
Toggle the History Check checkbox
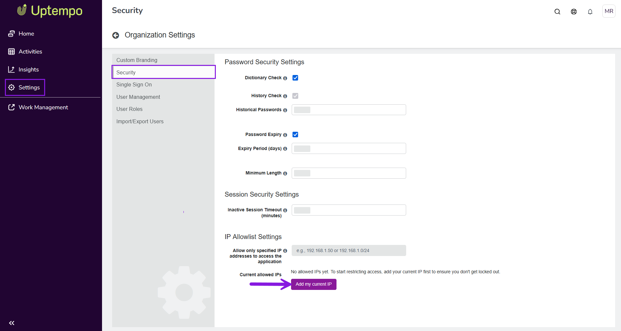click(x=295, y=96)
